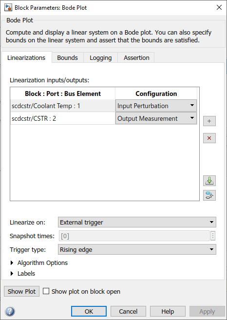The width and height of the screenshot is (227, 320).
Task: Open the Linearize on dropdown
Action: (x=137, y=222)
